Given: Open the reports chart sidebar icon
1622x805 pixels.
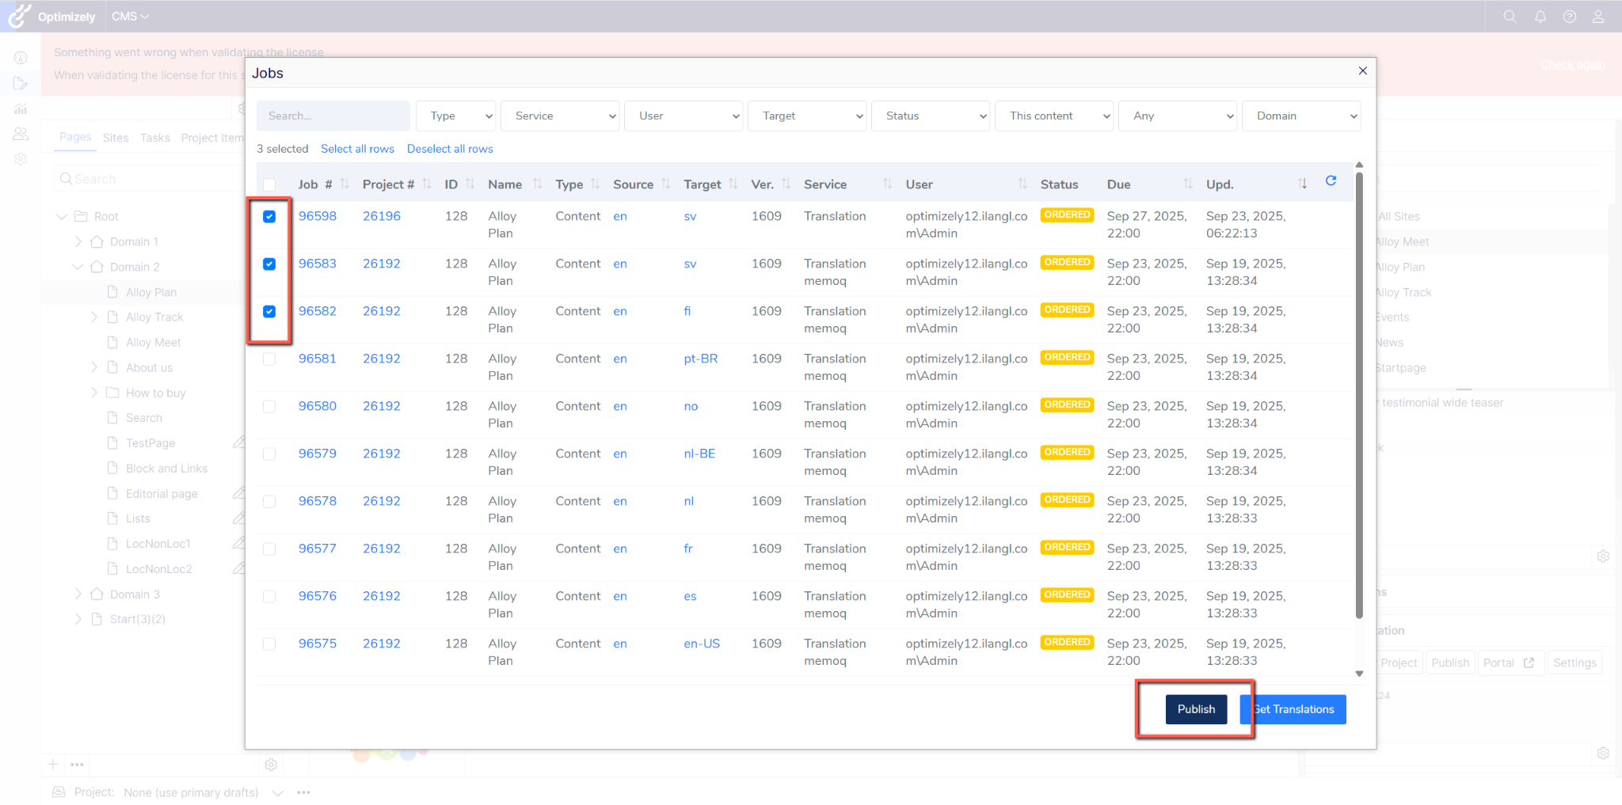Looking at the screenshot, I should click(21, 109).
